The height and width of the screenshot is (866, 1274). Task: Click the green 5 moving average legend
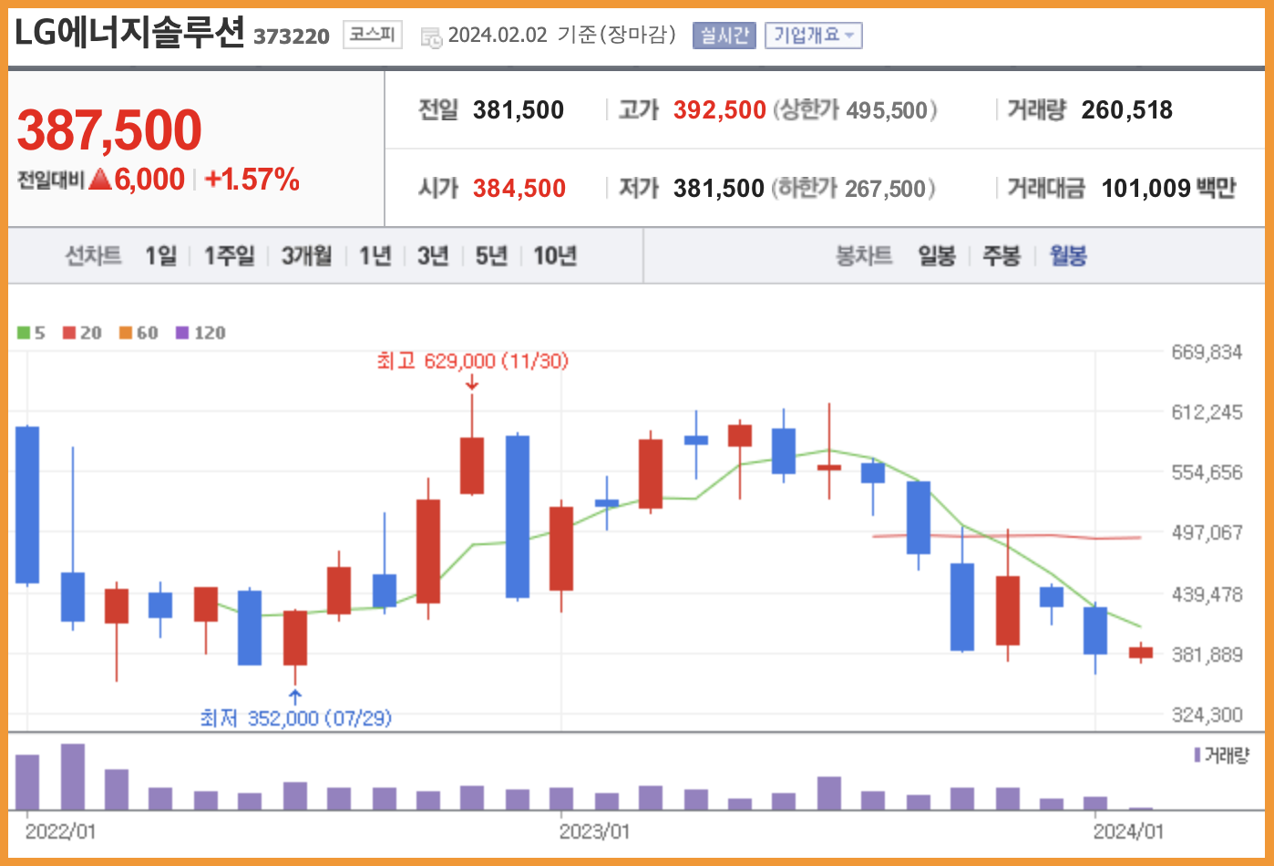(31, 333)
